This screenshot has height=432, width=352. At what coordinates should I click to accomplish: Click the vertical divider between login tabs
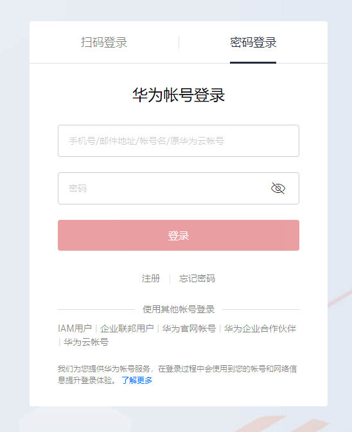click(179, 42)
